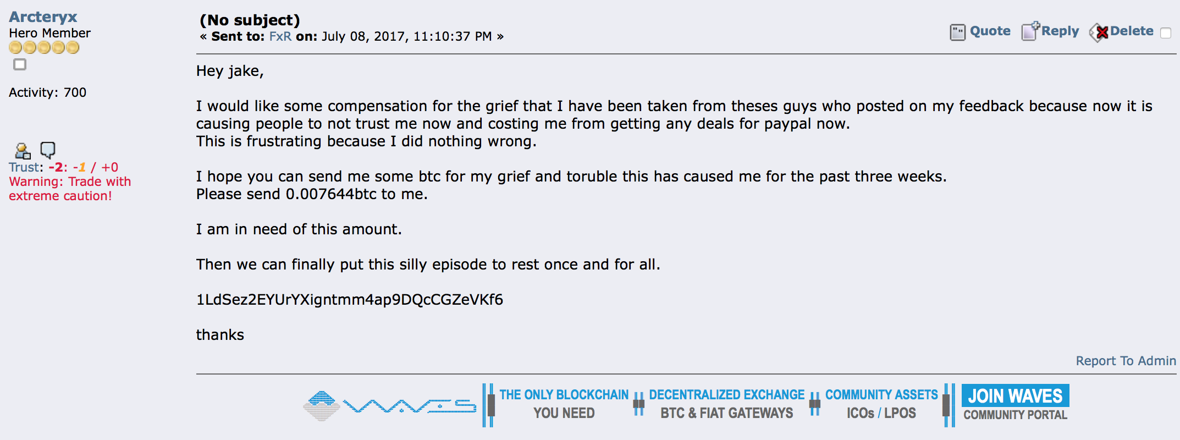The width and height of the screenshot is (1180, 440).
Task: Click the Reply page icon
Action: (x=1030, y=31)
